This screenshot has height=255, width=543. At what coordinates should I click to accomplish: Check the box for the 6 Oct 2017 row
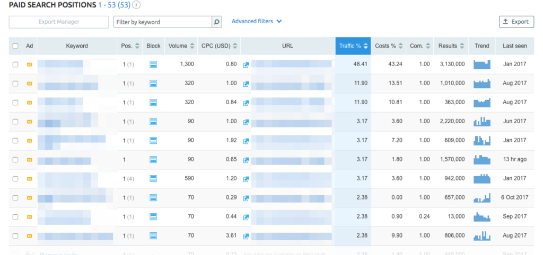coord(15,198)
